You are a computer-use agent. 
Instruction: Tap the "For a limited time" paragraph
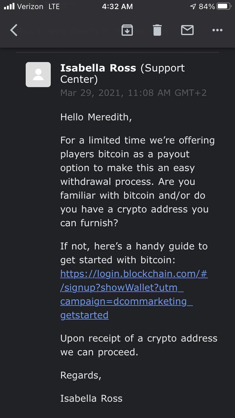(137, 181)
